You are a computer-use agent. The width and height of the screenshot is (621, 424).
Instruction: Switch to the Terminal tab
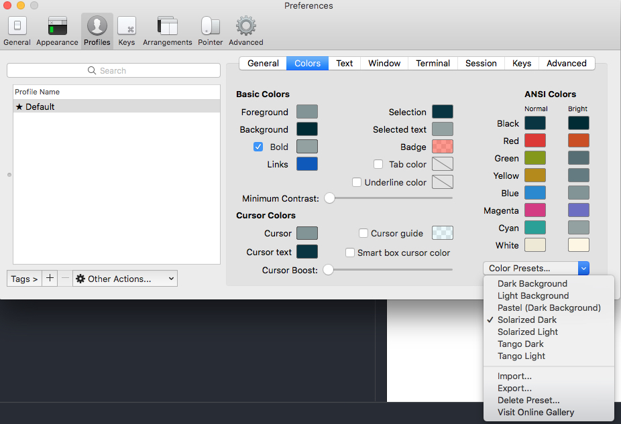432,63
